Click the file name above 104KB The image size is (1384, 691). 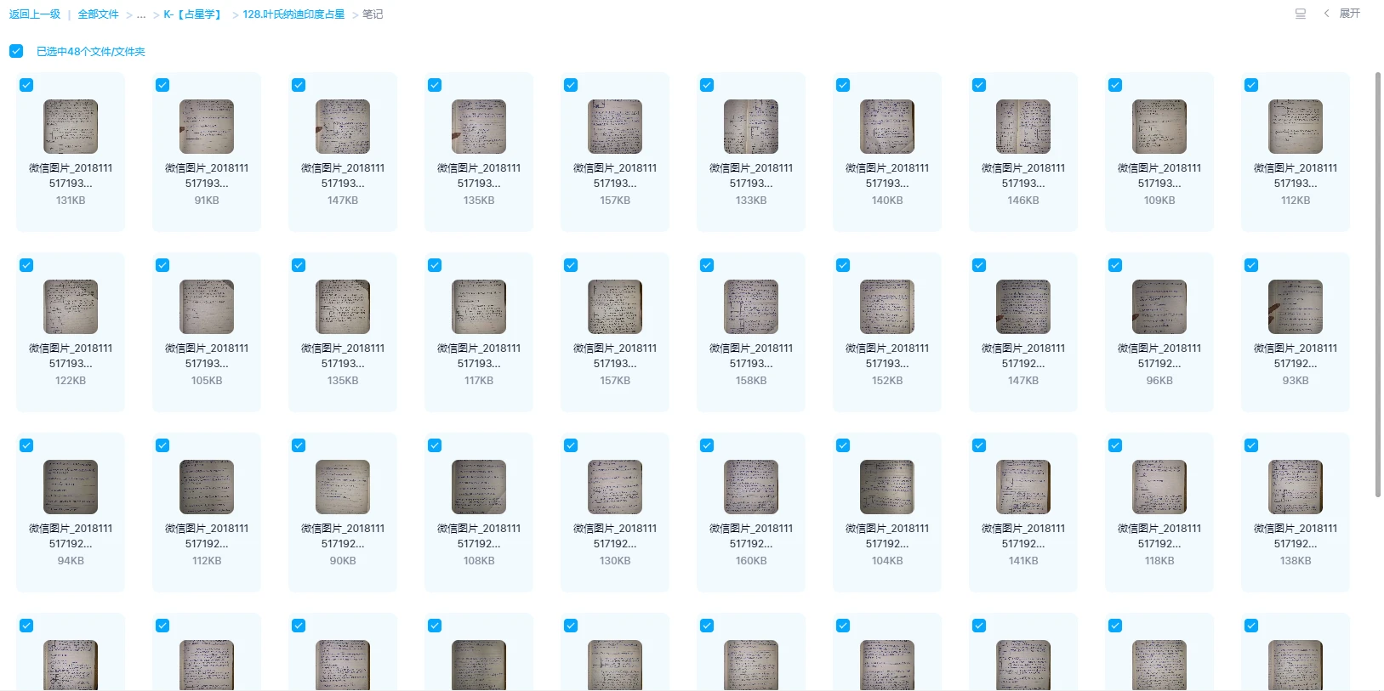coord(887,535)
